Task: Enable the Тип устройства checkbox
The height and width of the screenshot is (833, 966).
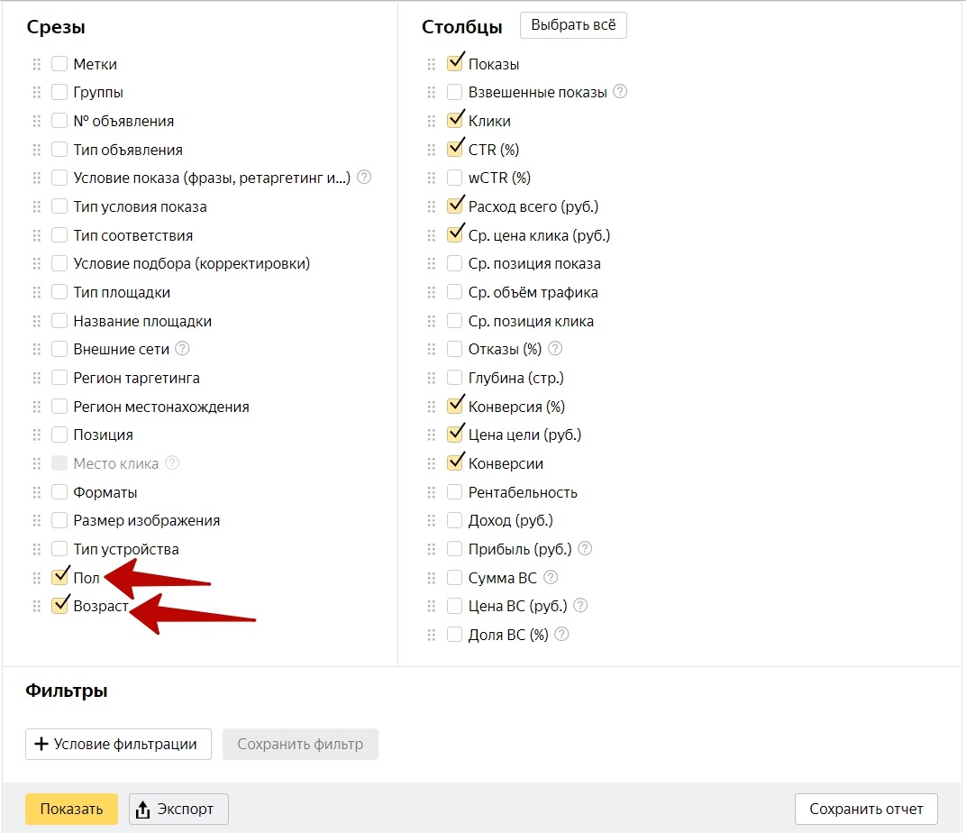Action: (59, 549)
